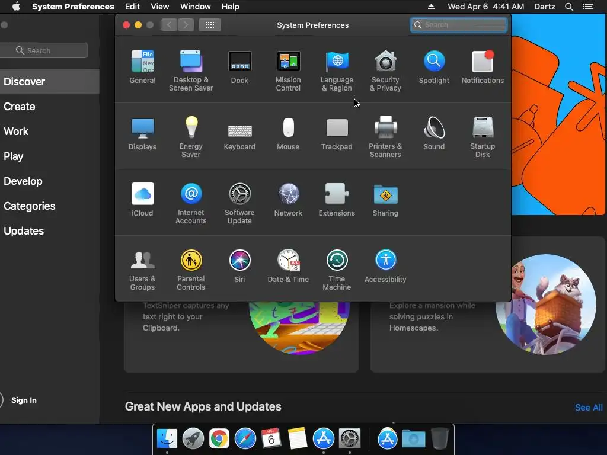
Task: Open Extensions preferences
Action: click(x=337, y=199)
